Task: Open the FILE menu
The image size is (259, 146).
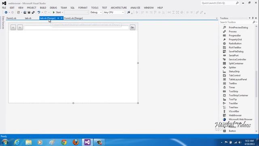Action: [x=4, y=8]
